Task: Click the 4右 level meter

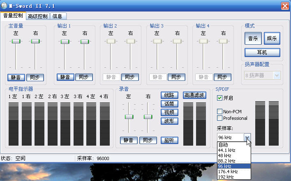Action: 105,124
